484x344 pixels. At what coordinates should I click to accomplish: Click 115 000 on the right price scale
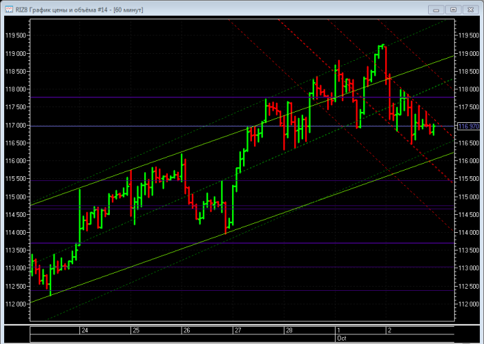coord(469,197)
